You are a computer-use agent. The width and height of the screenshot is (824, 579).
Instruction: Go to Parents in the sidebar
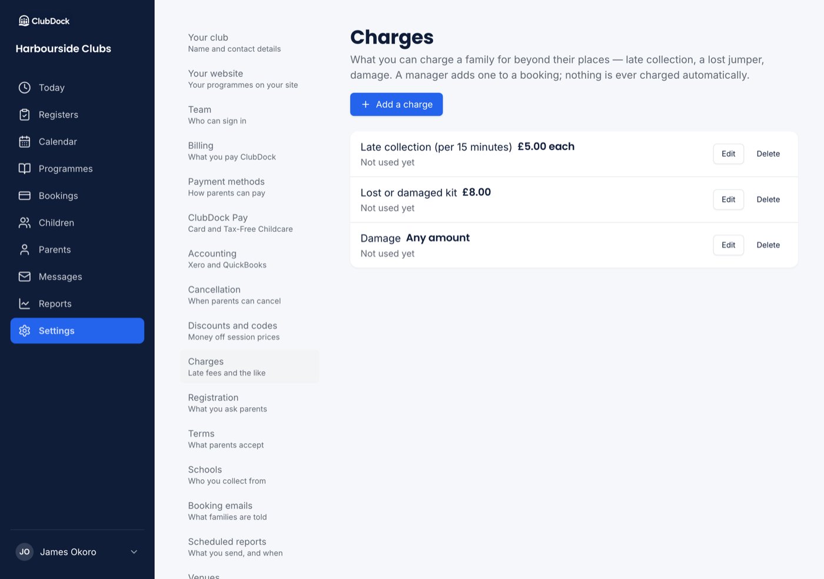click(77, 250)
